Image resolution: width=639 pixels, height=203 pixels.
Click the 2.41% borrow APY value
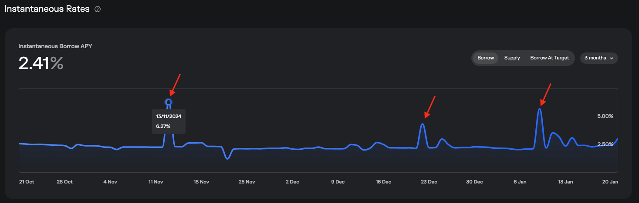click(x=41, y=63)
